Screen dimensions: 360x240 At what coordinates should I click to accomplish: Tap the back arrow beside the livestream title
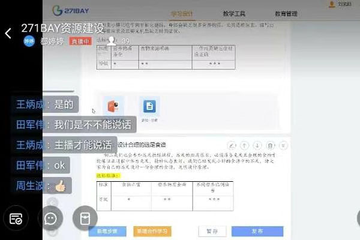coord(8,34)
